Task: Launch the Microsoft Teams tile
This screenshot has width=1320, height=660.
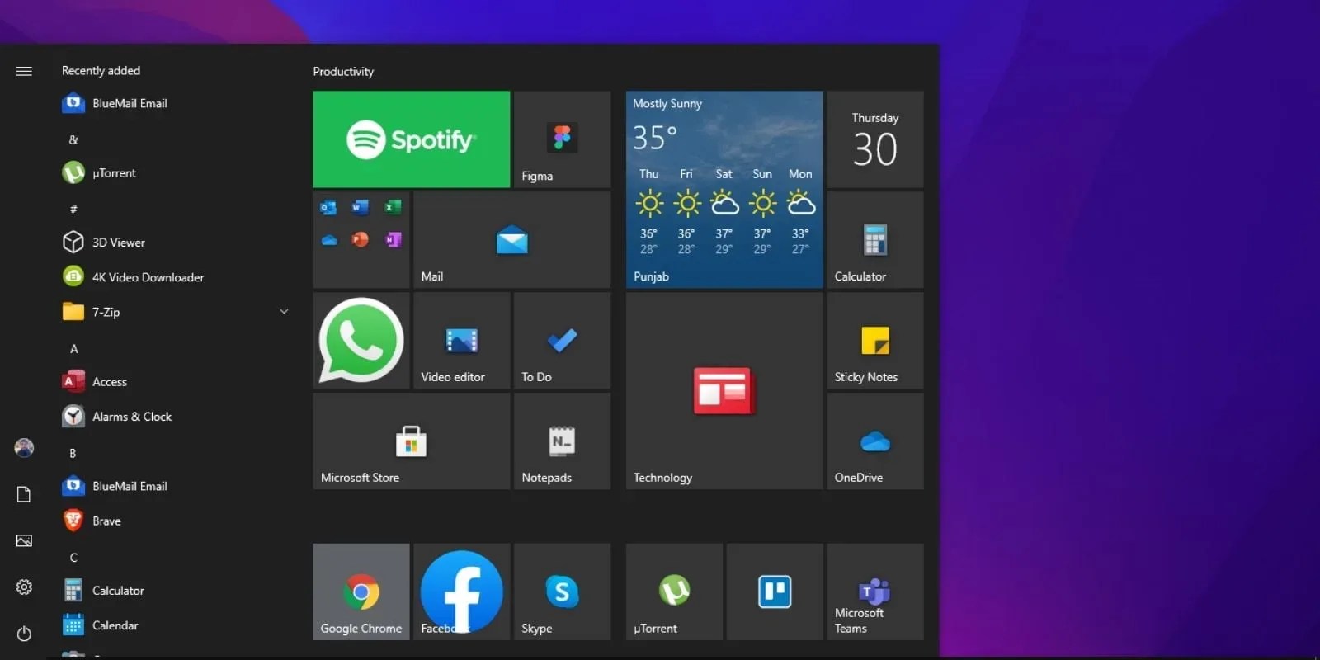Action: click(875, 592)
